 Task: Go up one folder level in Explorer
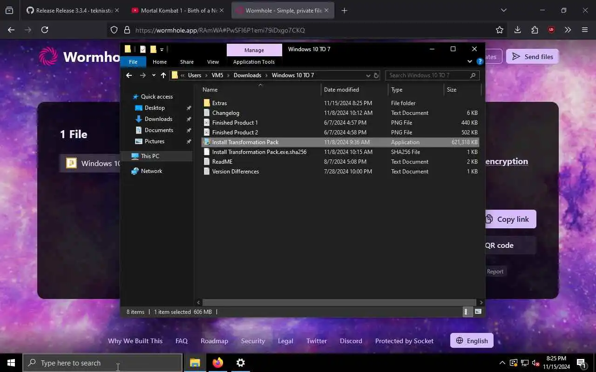click(163, 75)
